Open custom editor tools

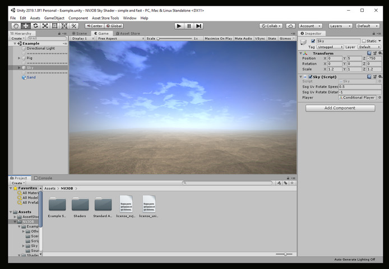(x=74, y=26)
